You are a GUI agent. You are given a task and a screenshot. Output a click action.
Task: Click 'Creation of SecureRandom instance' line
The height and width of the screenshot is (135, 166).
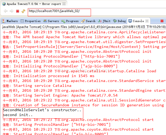(x=84, y=105)
